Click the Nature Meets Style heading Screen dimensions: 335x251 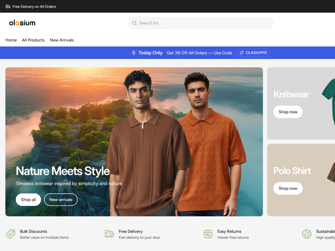pyautogui.click(x=63, y=171)
